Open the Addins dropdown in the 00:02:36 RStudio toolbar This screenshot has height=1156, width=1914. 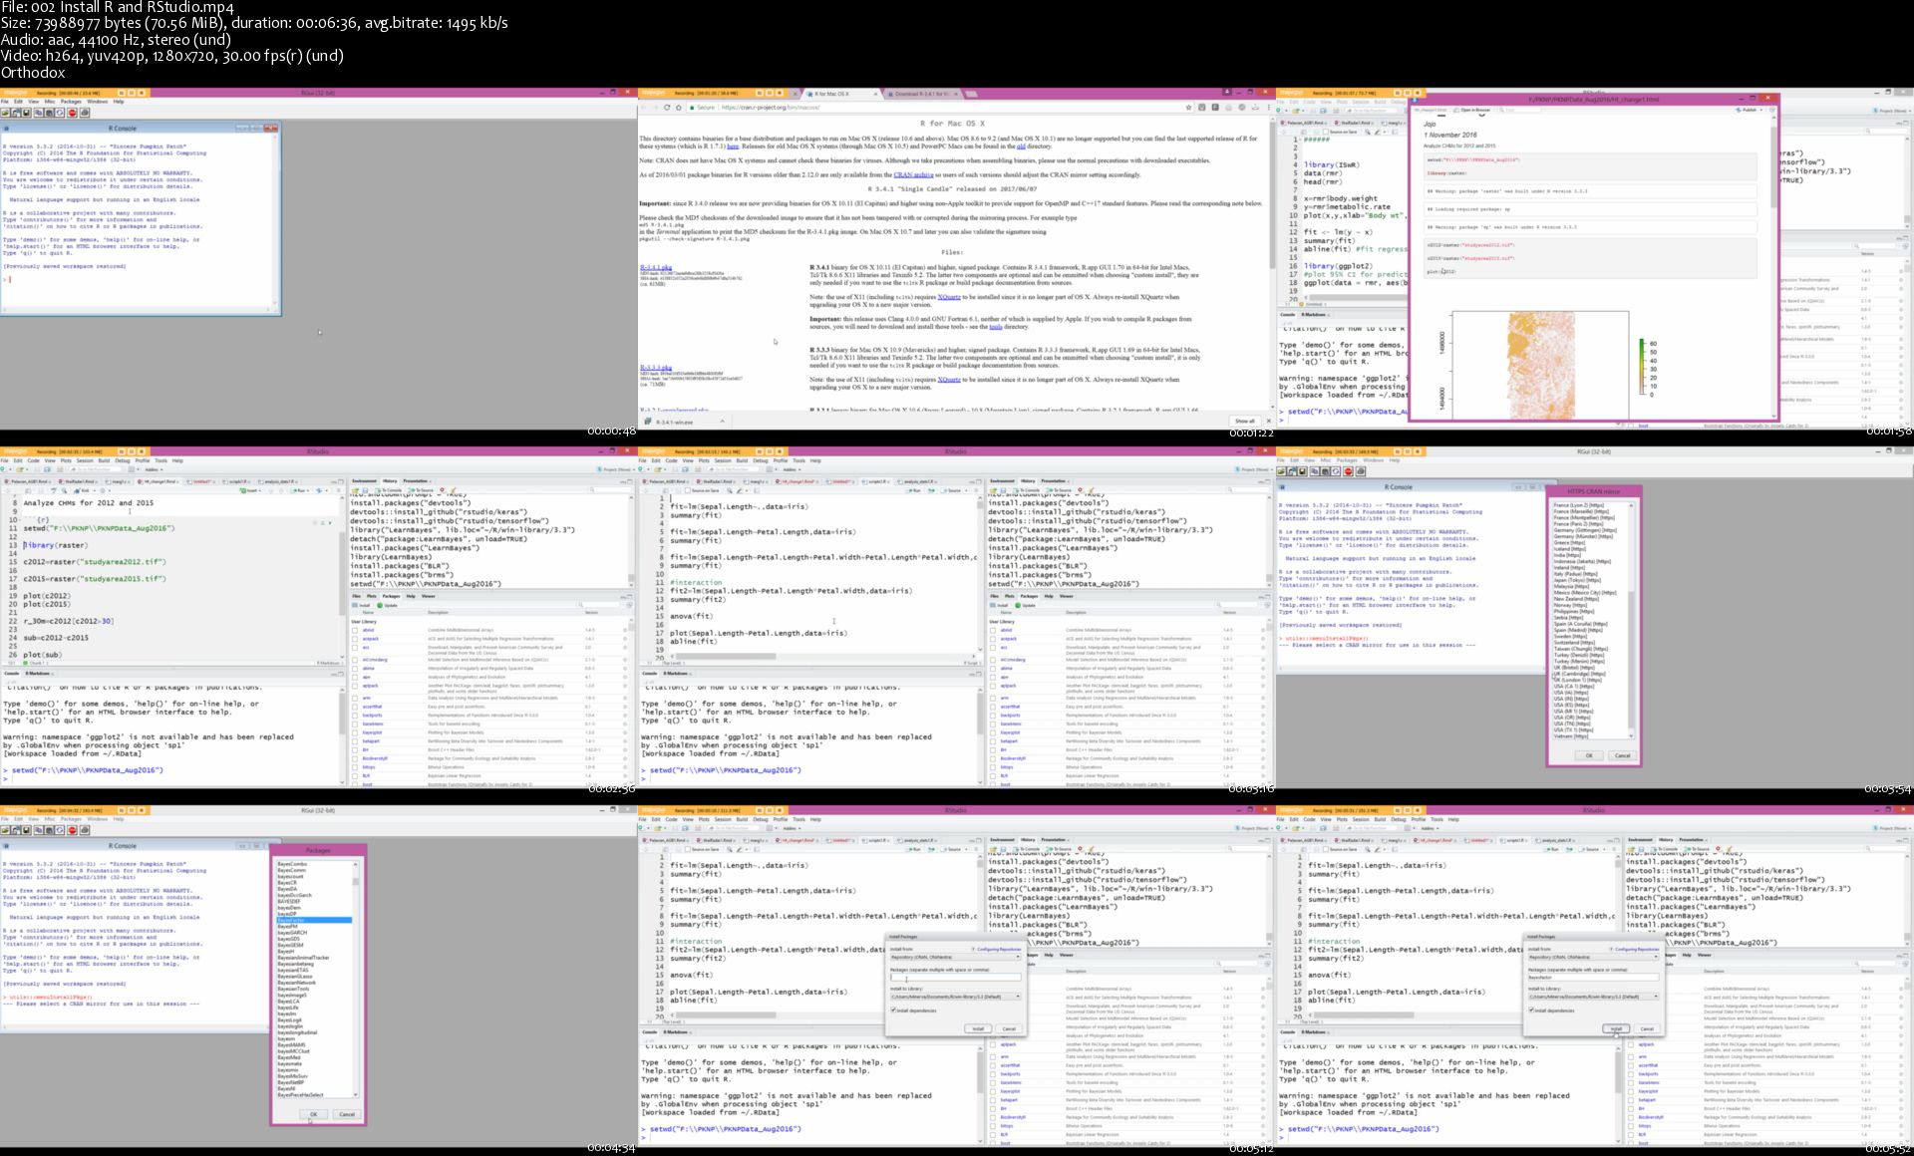155,469
